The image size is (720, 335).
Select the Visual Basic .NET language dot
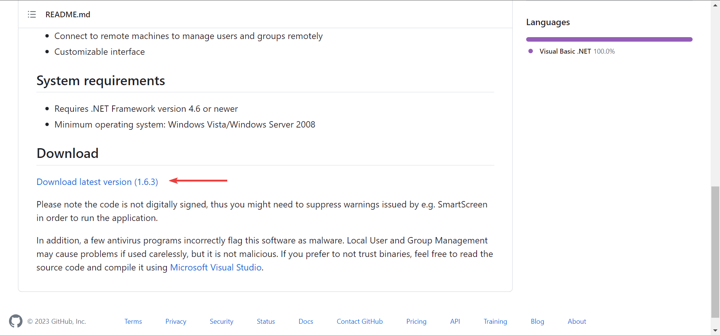(530, 51)
